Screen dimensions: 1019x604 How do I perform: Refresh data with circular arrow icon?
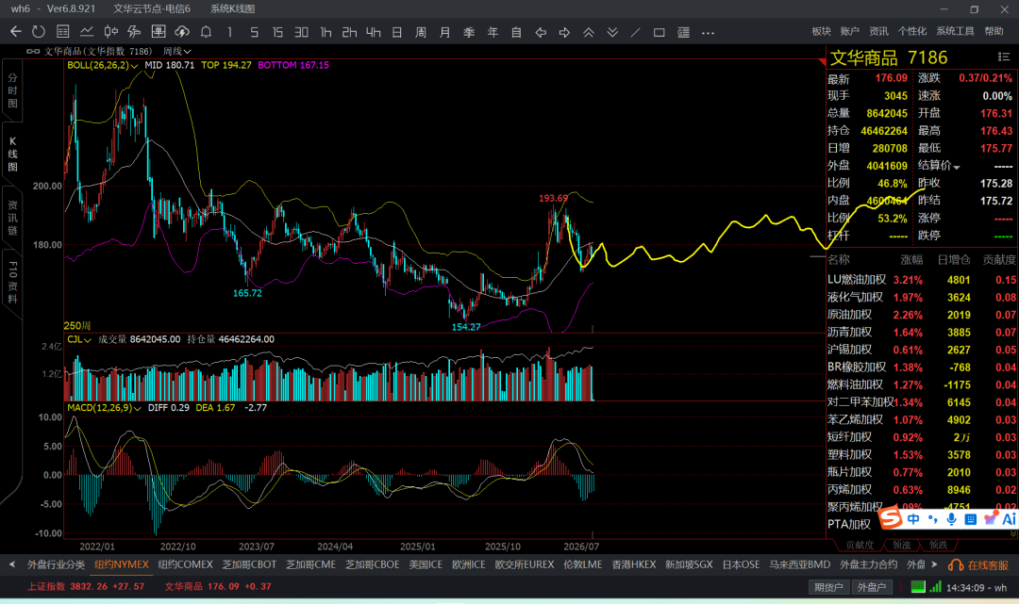click(x=39, y=32)
